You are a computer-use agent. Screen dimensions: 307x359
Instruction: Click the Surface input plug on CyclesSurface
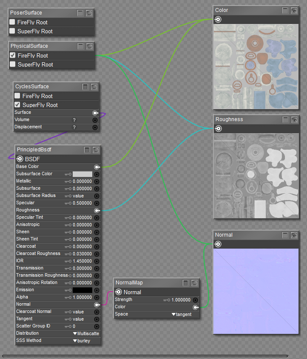pos(95,113)
